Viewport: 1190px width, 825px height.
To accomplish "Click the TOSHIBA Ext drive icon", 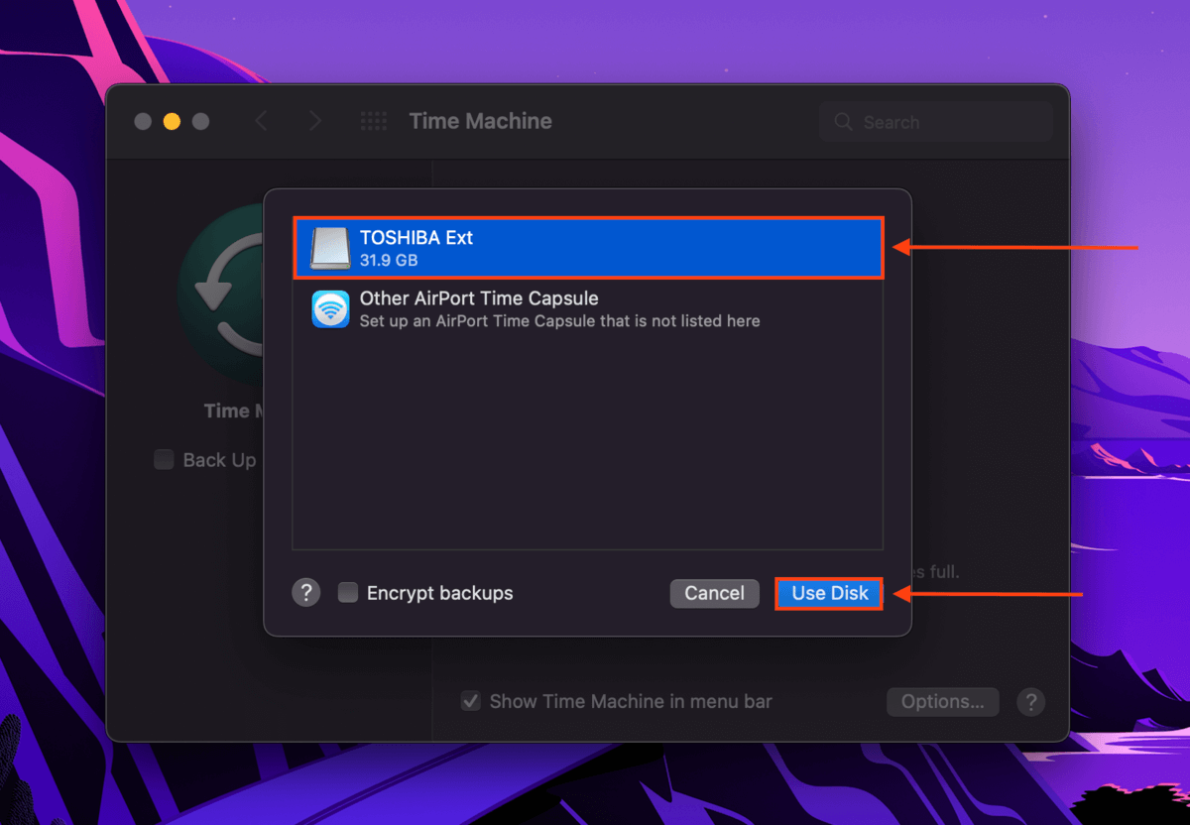I will click(x=330, y=248).
